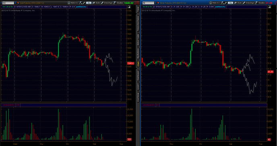Click the wrench settings icon on silver chart
The width and height of the screenshot is (277, 146).
pos(226,3)
